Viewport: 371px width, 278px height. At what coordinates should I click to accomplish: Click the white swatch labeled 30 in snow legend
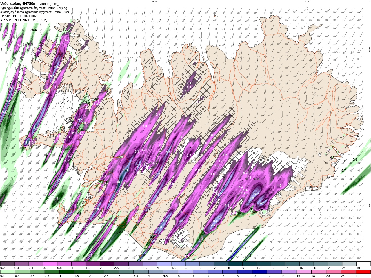pyautogui.click(x=363, y=264)
